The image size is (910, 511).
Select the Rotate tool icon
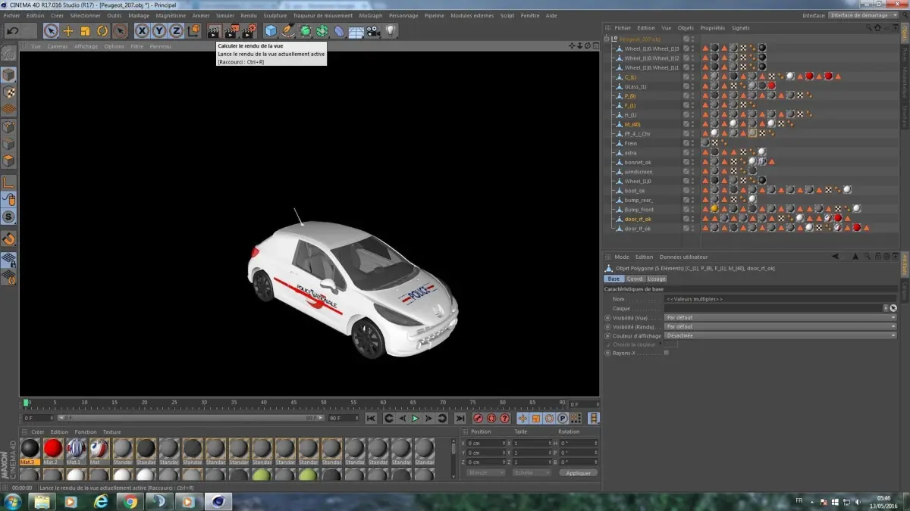pyautogui.click(x=102, y=31)
